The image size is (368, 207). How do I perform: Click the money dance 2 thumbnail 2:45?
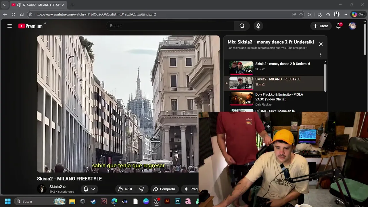[x=241, y=68]
